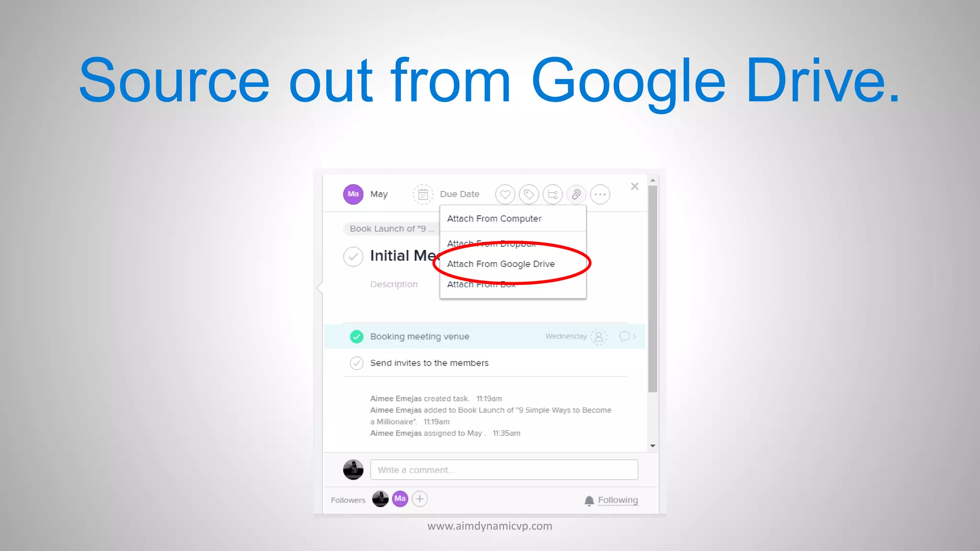Screen dimensions: 980x551
Task: Close the task pane with X
Action: pyautogui.click(x=635, y=187)
